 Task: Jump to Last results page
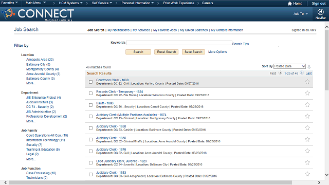click(308, 73)
